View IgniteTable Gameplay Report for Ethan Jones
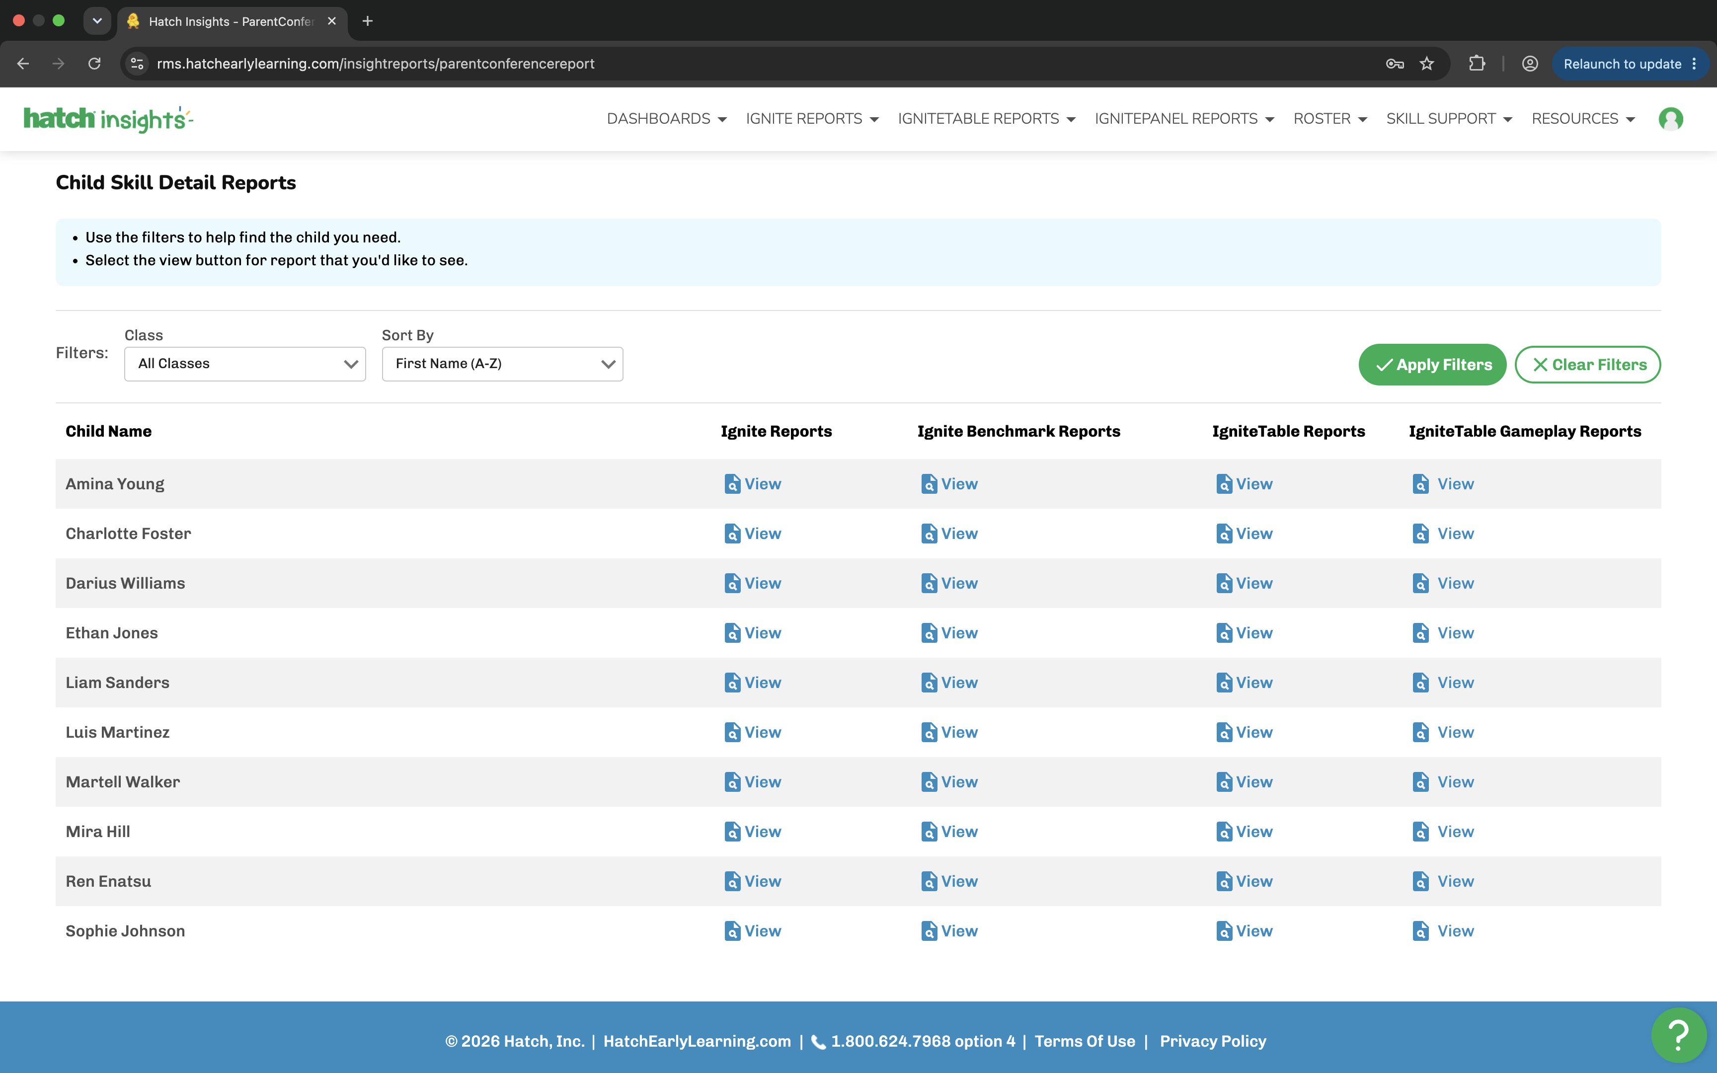 1443,633
